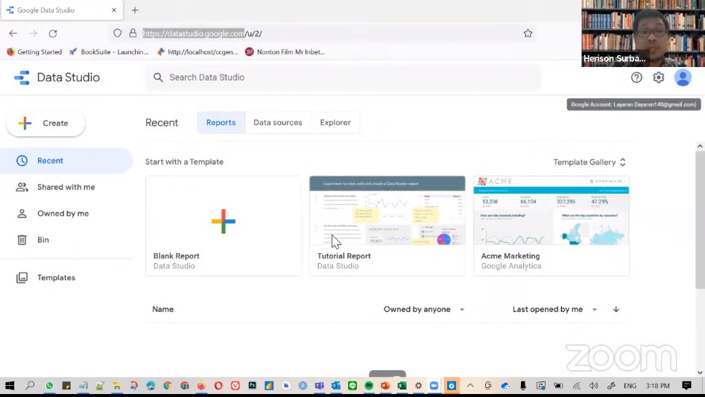Viewport: 705px width, 397px height.
Task: Open the Acme Marketing template
Action: 551,226
